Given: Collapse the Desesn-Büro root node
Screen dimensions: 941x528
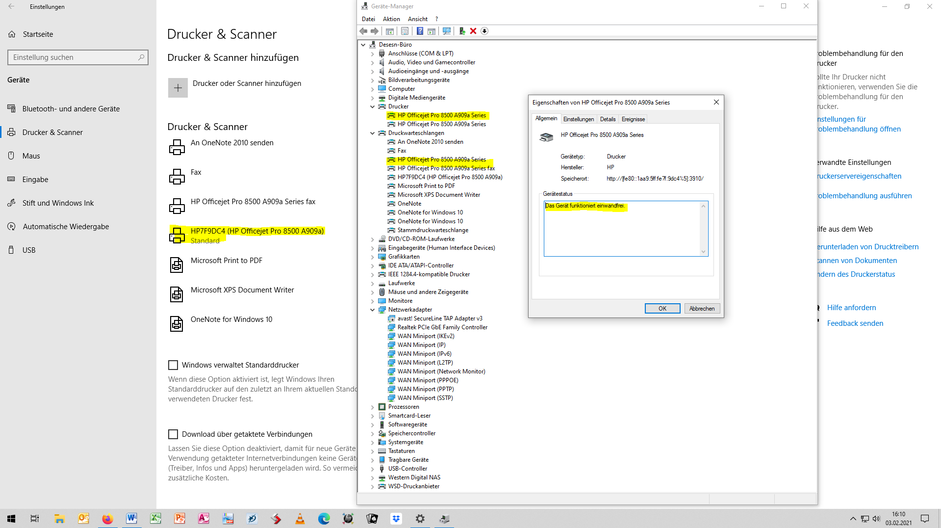Looking at the screenshot, I should (x=363, y=45).
